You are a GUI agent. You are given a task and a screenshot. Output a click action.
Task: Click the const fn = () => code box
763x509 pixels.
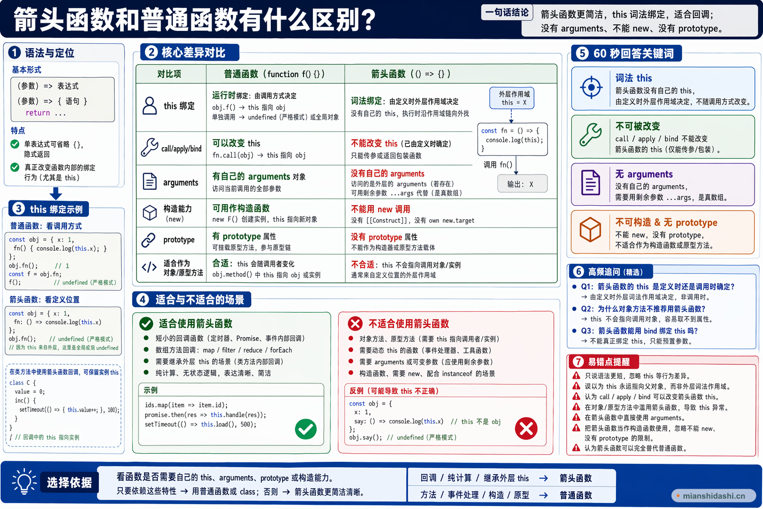[x=513, y=140]
